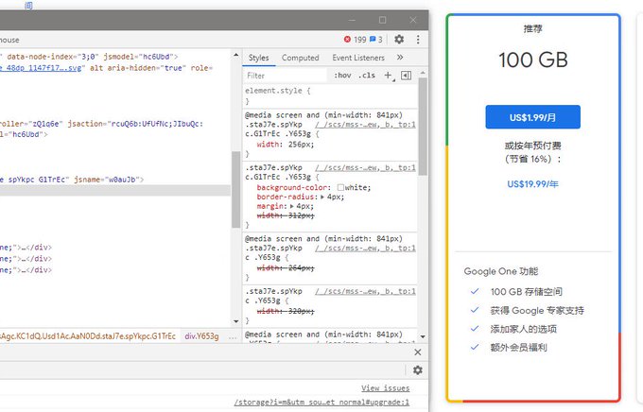Expand the border-radius shorthand property triangle

(322, 197)
